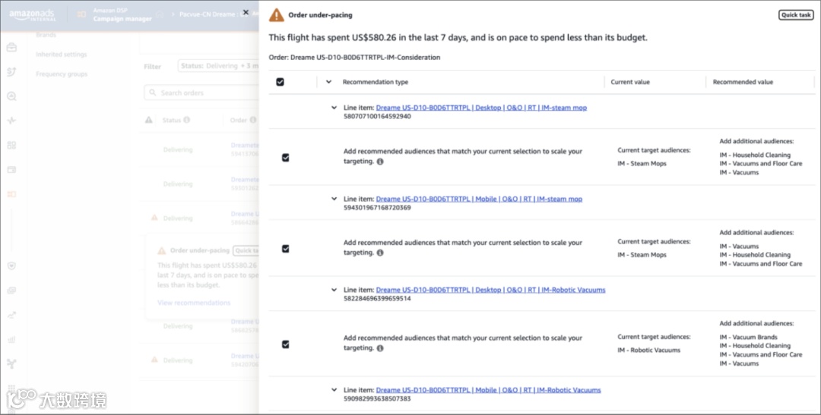Show info for Desktop steam mop recommendation
The width and height of the screenshot is (821, 415).
click(x=380, y=162)
